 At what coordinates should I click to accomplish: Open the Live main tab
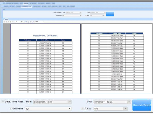(4, 3)
